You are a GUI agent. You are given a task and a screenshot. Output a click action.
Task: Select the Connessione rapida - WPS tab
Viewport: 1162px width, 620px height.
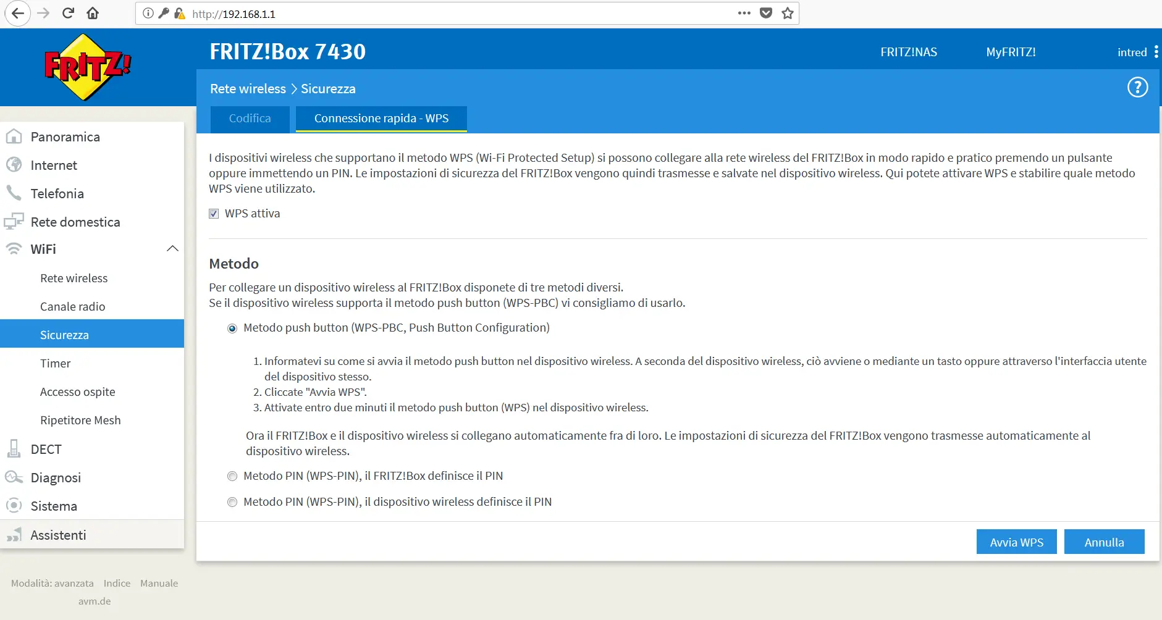(x=381, y=119)
